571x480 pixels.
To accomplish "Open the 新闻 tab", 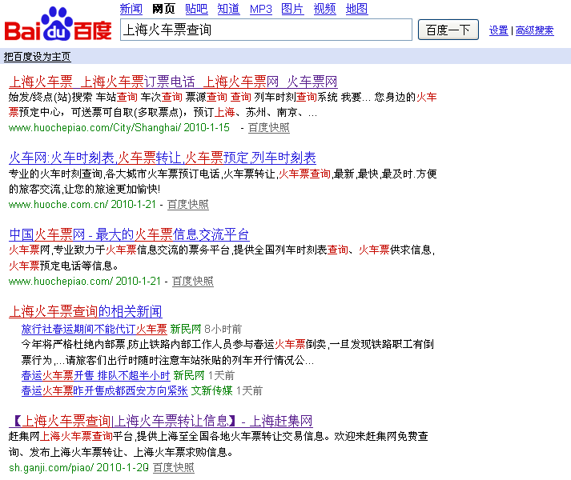I will tap(131, 9).
